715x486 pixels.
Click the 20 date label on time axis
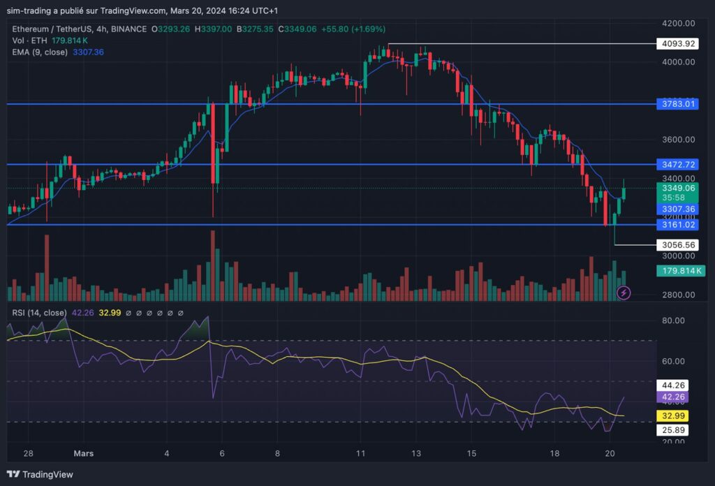[610, 453]
